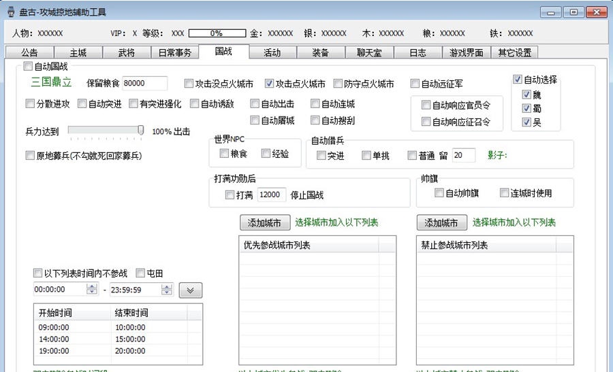Uncheck the 魏 kingdom checkbox
613x372 pixels.
click(526, 95)
